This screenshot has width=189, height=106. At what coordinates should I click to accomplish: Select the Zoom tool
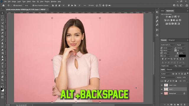[x=2, y=80]
